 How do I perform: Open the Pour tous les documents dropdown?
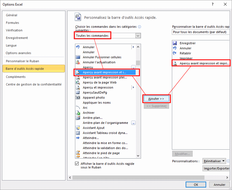(x=201, y=32)
